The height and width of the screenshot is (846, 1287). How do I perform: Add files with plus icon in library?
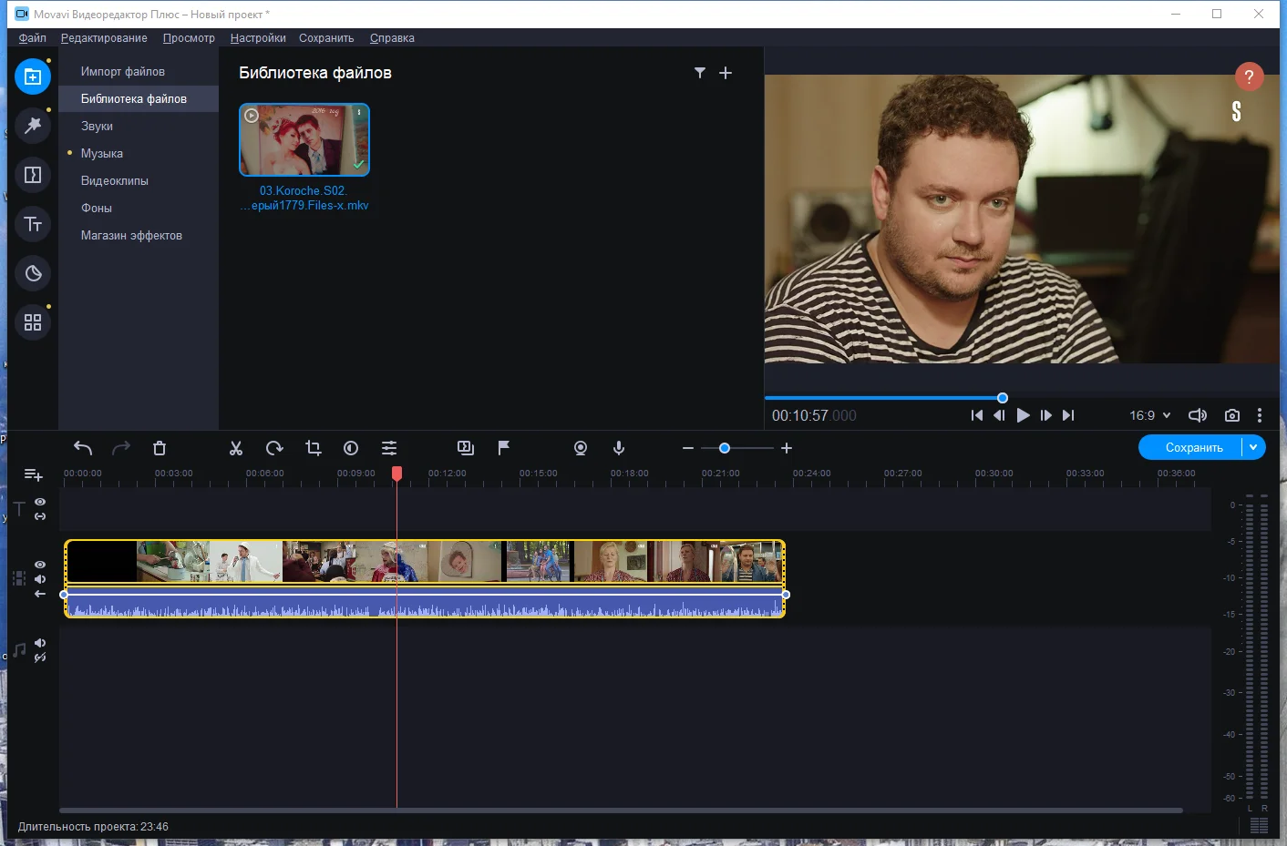(x=726, y=73)
